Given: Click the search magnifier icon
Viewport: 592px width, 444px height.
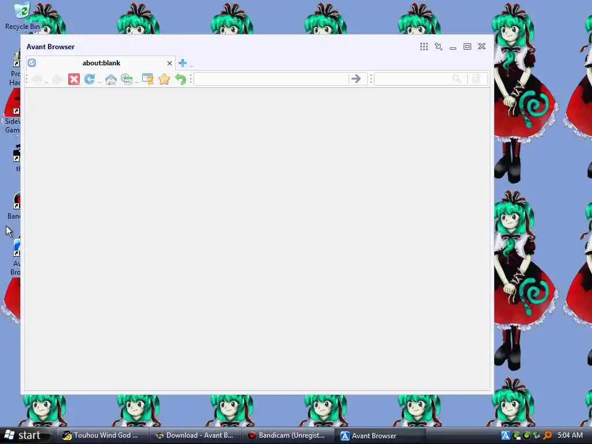Looking at the screenshot, I should pos(457,79).
